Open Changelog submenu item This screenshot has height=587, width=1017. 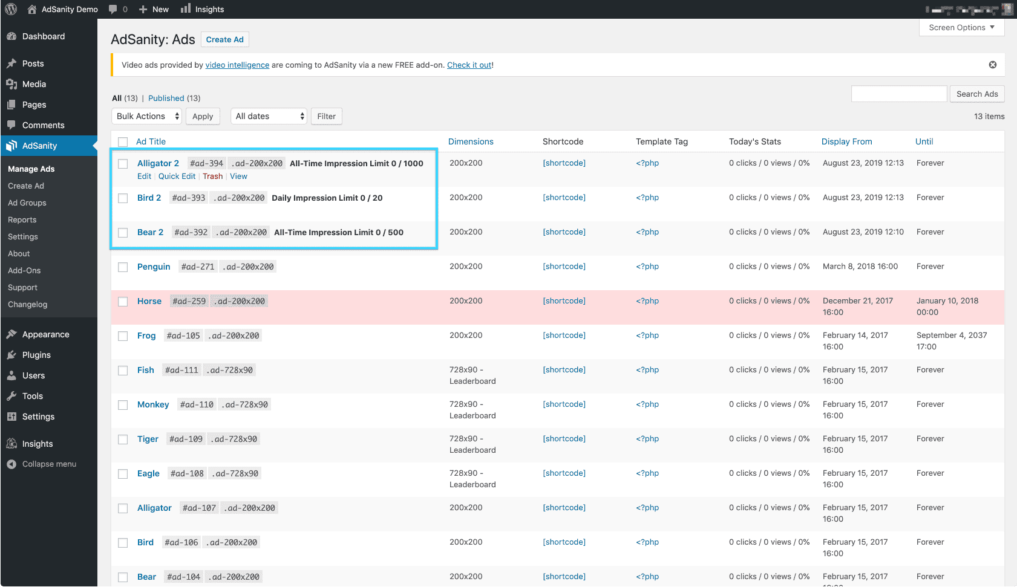(27, 305)
